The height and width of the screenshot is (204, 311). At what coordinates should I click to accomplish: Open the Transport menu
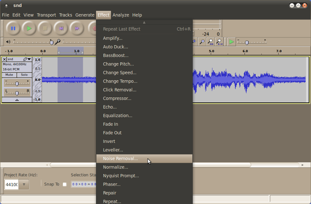(46, 15)
